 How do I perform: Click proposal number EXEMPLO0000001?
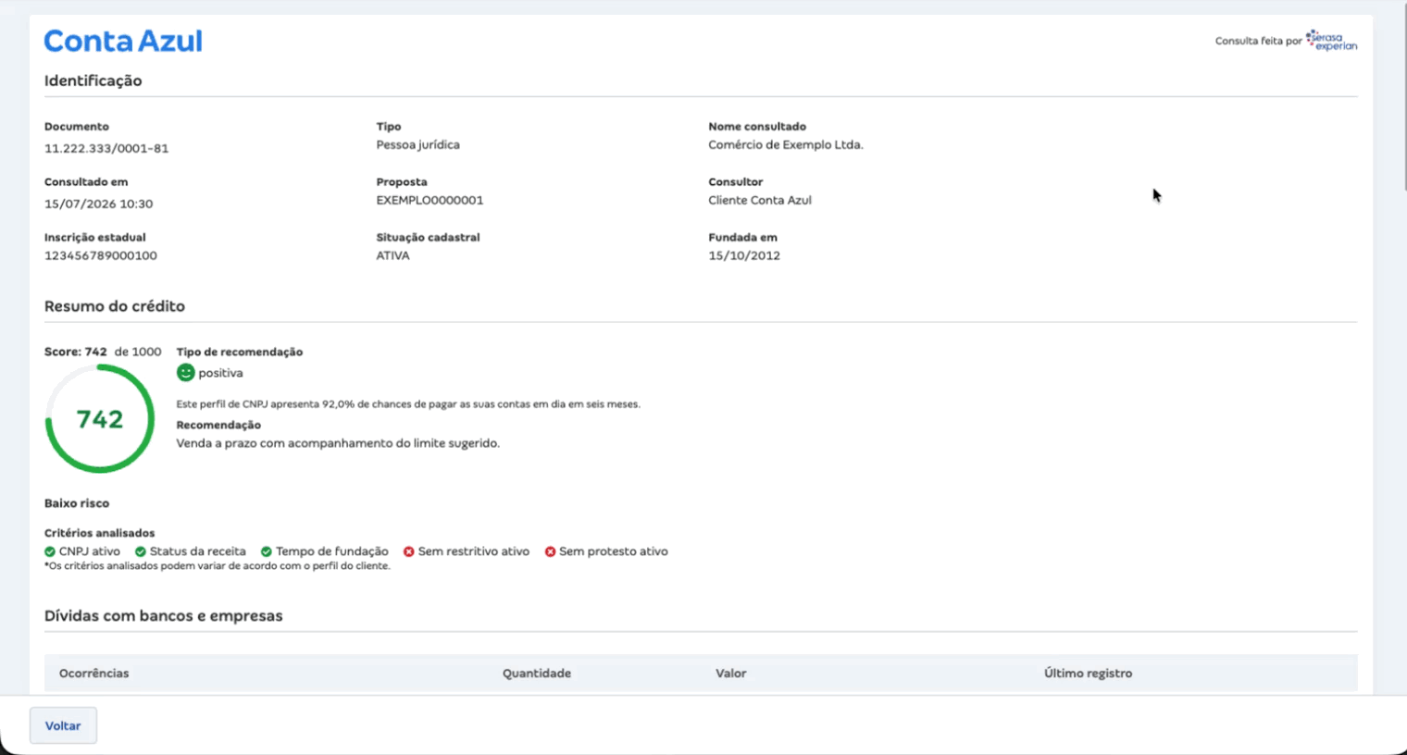tap(430, 200)
